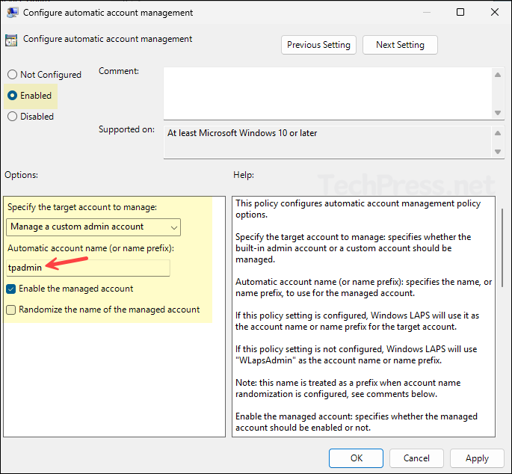Minimize the policy dialog window
The height and width of the screenshot is (474, 512).
[427, 12]
